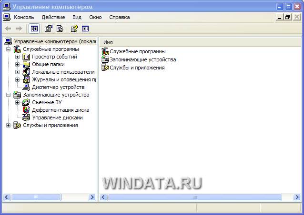Select Общие папки tree label
Image resolution: width=304 pixels, height=215 pixels.
(48, 64)
